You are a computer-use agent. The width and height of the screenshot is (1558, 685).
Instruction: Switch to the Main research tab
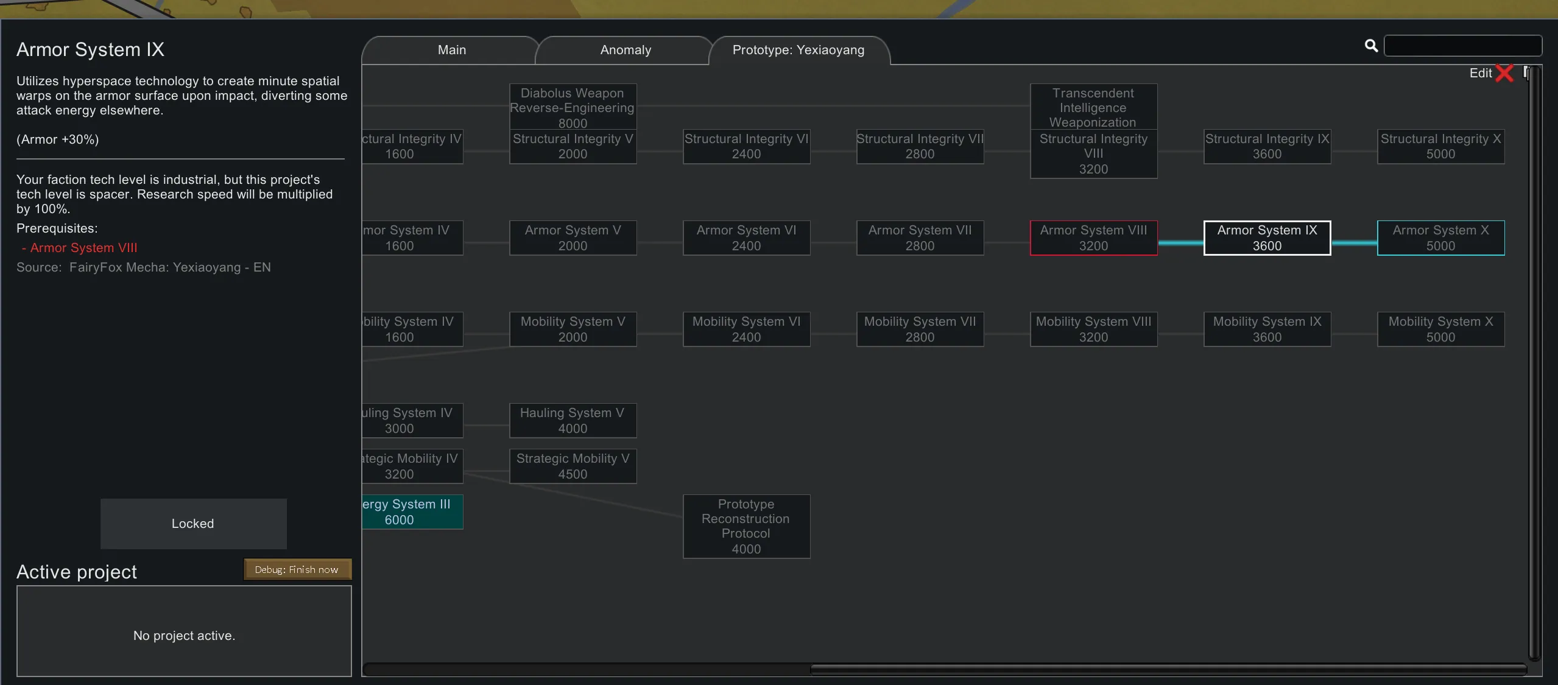[451, 50]
